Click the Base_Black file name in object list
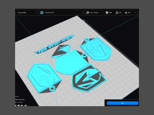154x115 pixels. point(20,100)
